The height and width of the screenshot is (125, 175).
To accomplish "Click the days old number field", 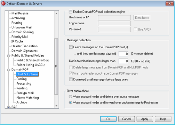I will click(x=124, y=54).
